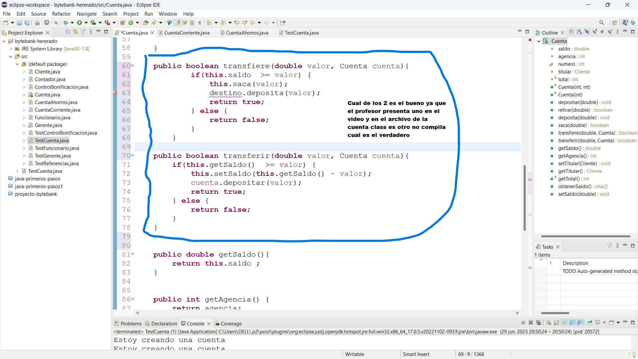Click the TestCuenta.java file in explorer
The image size is (638, 359).
(52, 140)
